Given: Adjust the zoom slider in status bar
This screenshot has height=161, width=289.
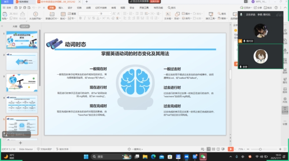Looking at the screenshot, I should pos(260,149).
